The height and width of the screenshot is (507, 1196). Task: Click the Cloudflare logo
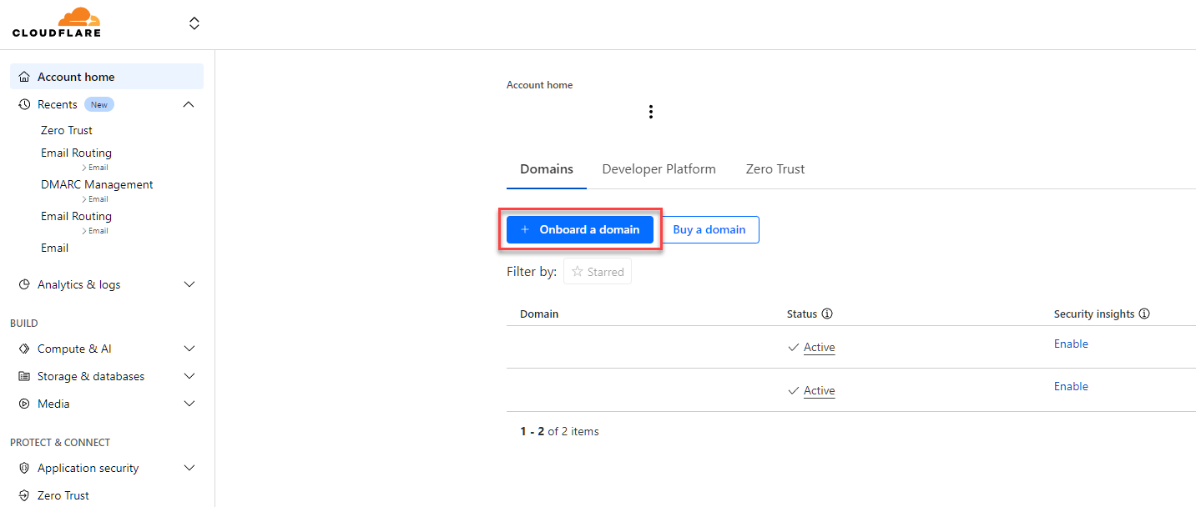point(56,23)
